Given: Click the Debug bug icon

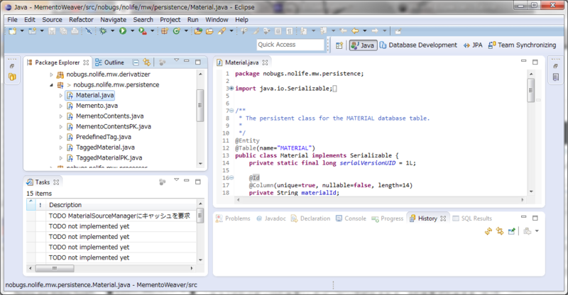Looking at the screenshot, I should point(103,31).
